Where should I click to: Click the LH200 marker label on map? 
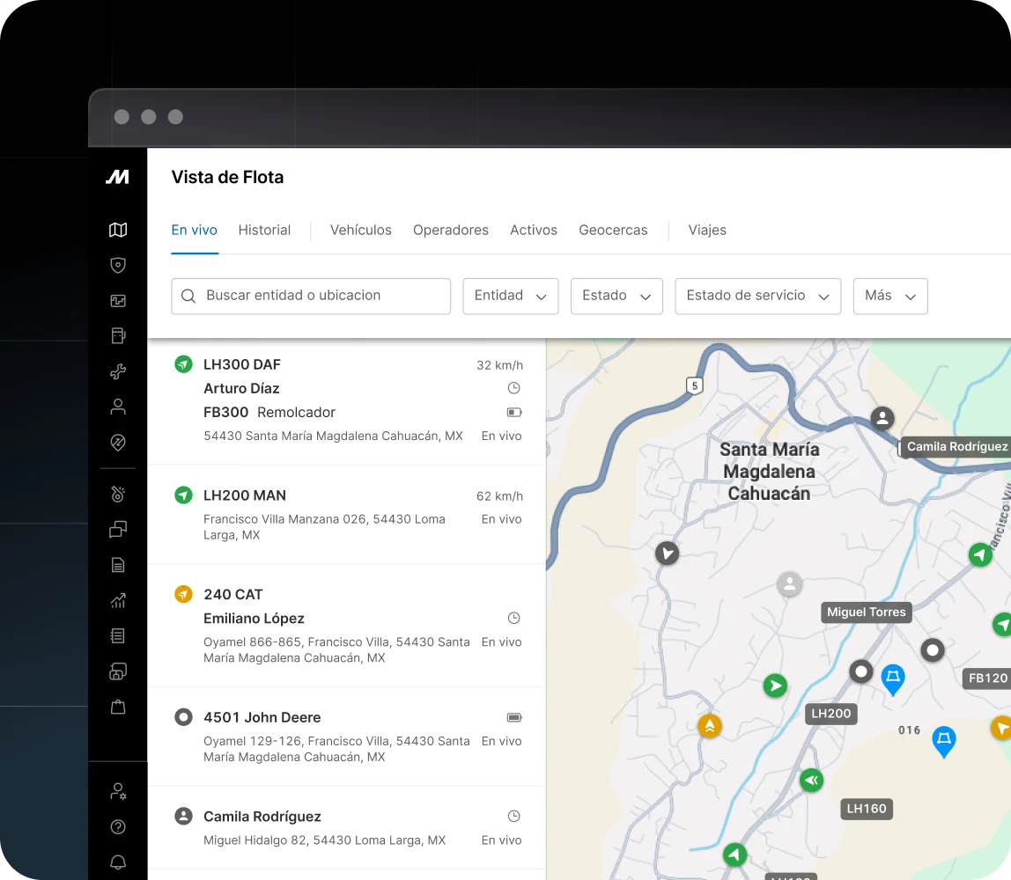point(830,713)
